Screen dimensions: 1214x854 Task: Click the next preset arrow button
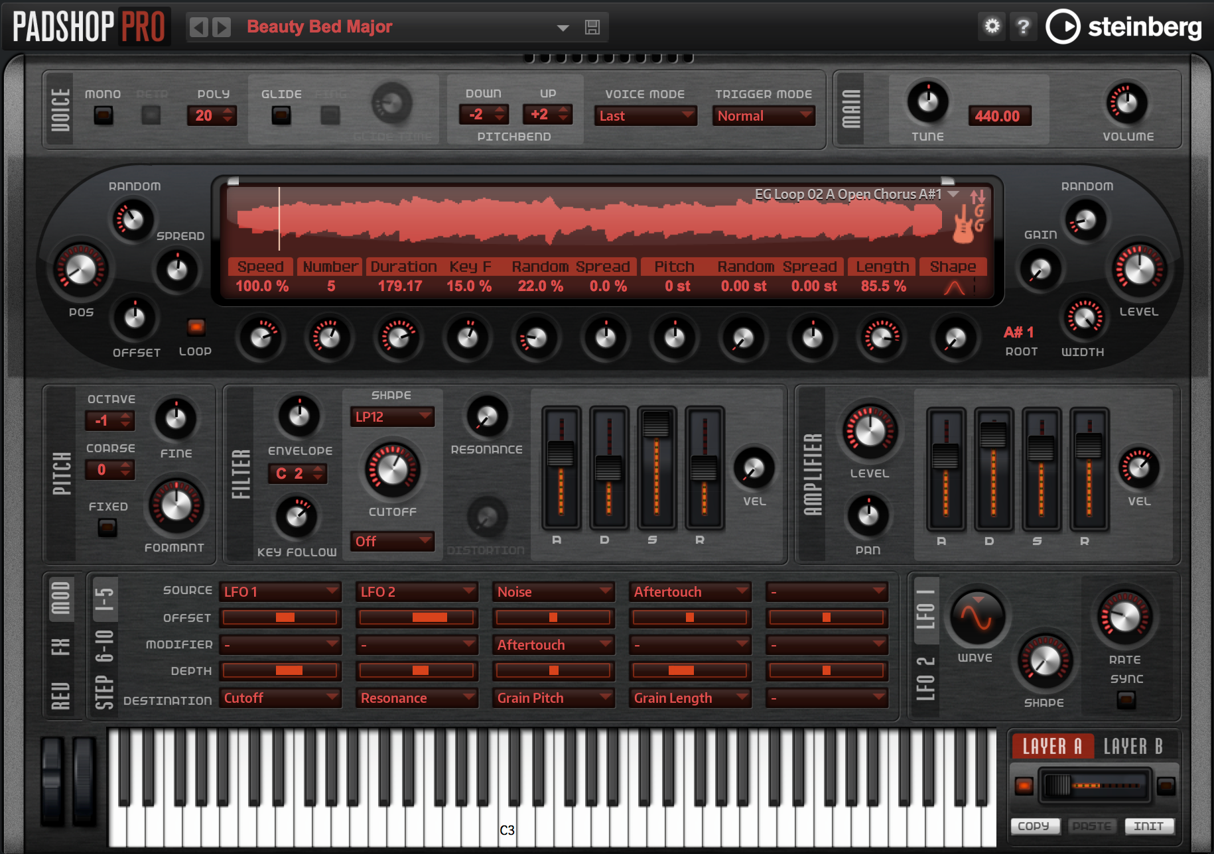(x=222, y=27)
